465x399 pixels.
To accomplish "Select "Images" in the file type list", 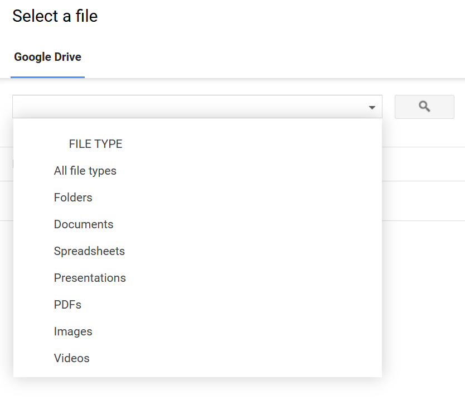I will click(x=73, y=331).
